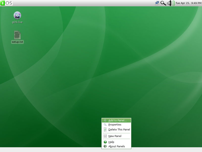Screen dimensions: 202x152
Task: Click the plus icon beside Add to Panel
Action: point(105,120)
